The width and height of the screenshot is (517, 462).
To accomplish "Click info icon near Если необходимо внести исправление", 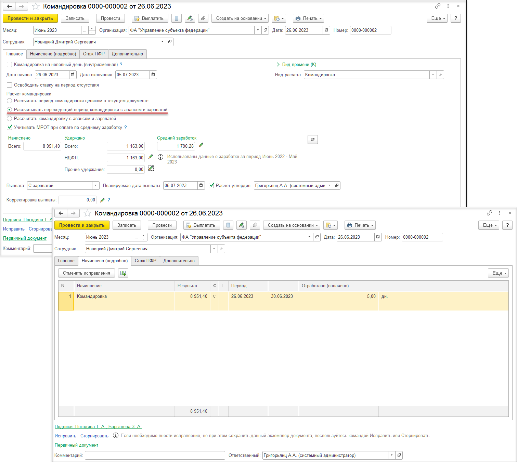I will coord(116,435).
